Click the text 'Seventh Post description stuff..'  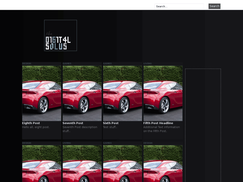pos(80,129)
